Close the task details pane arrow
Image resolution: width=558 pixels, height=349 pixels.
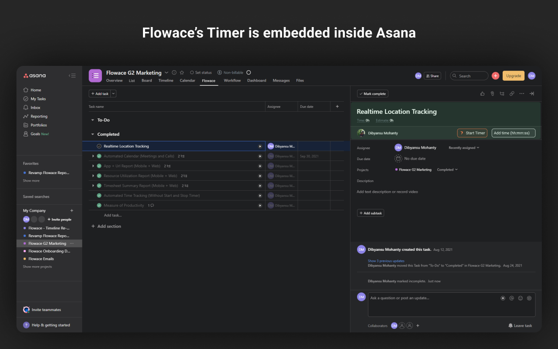click(x=532, y=93)
